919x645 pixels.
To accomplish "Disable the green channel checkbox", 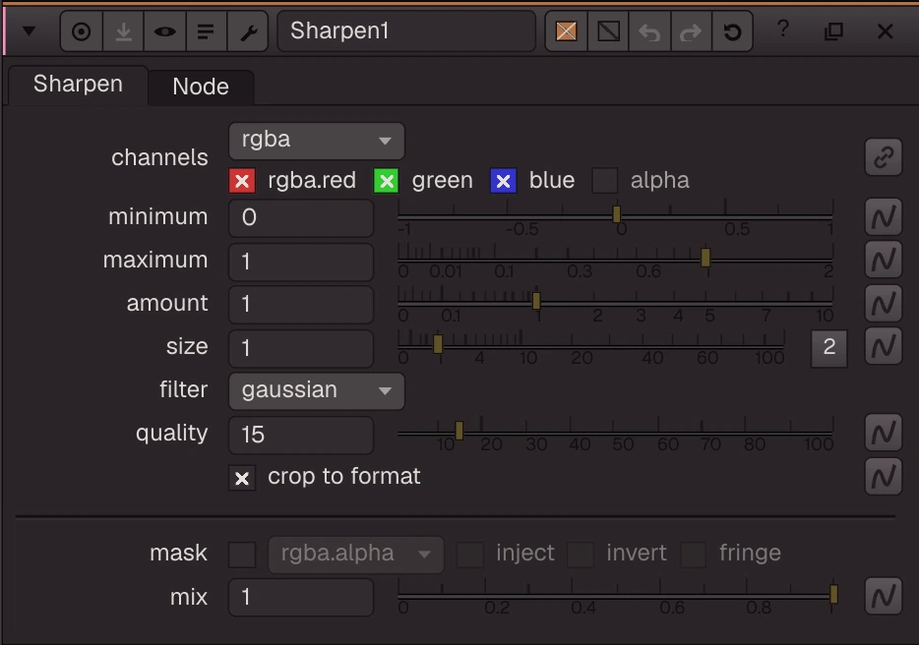I will point(387,181).
